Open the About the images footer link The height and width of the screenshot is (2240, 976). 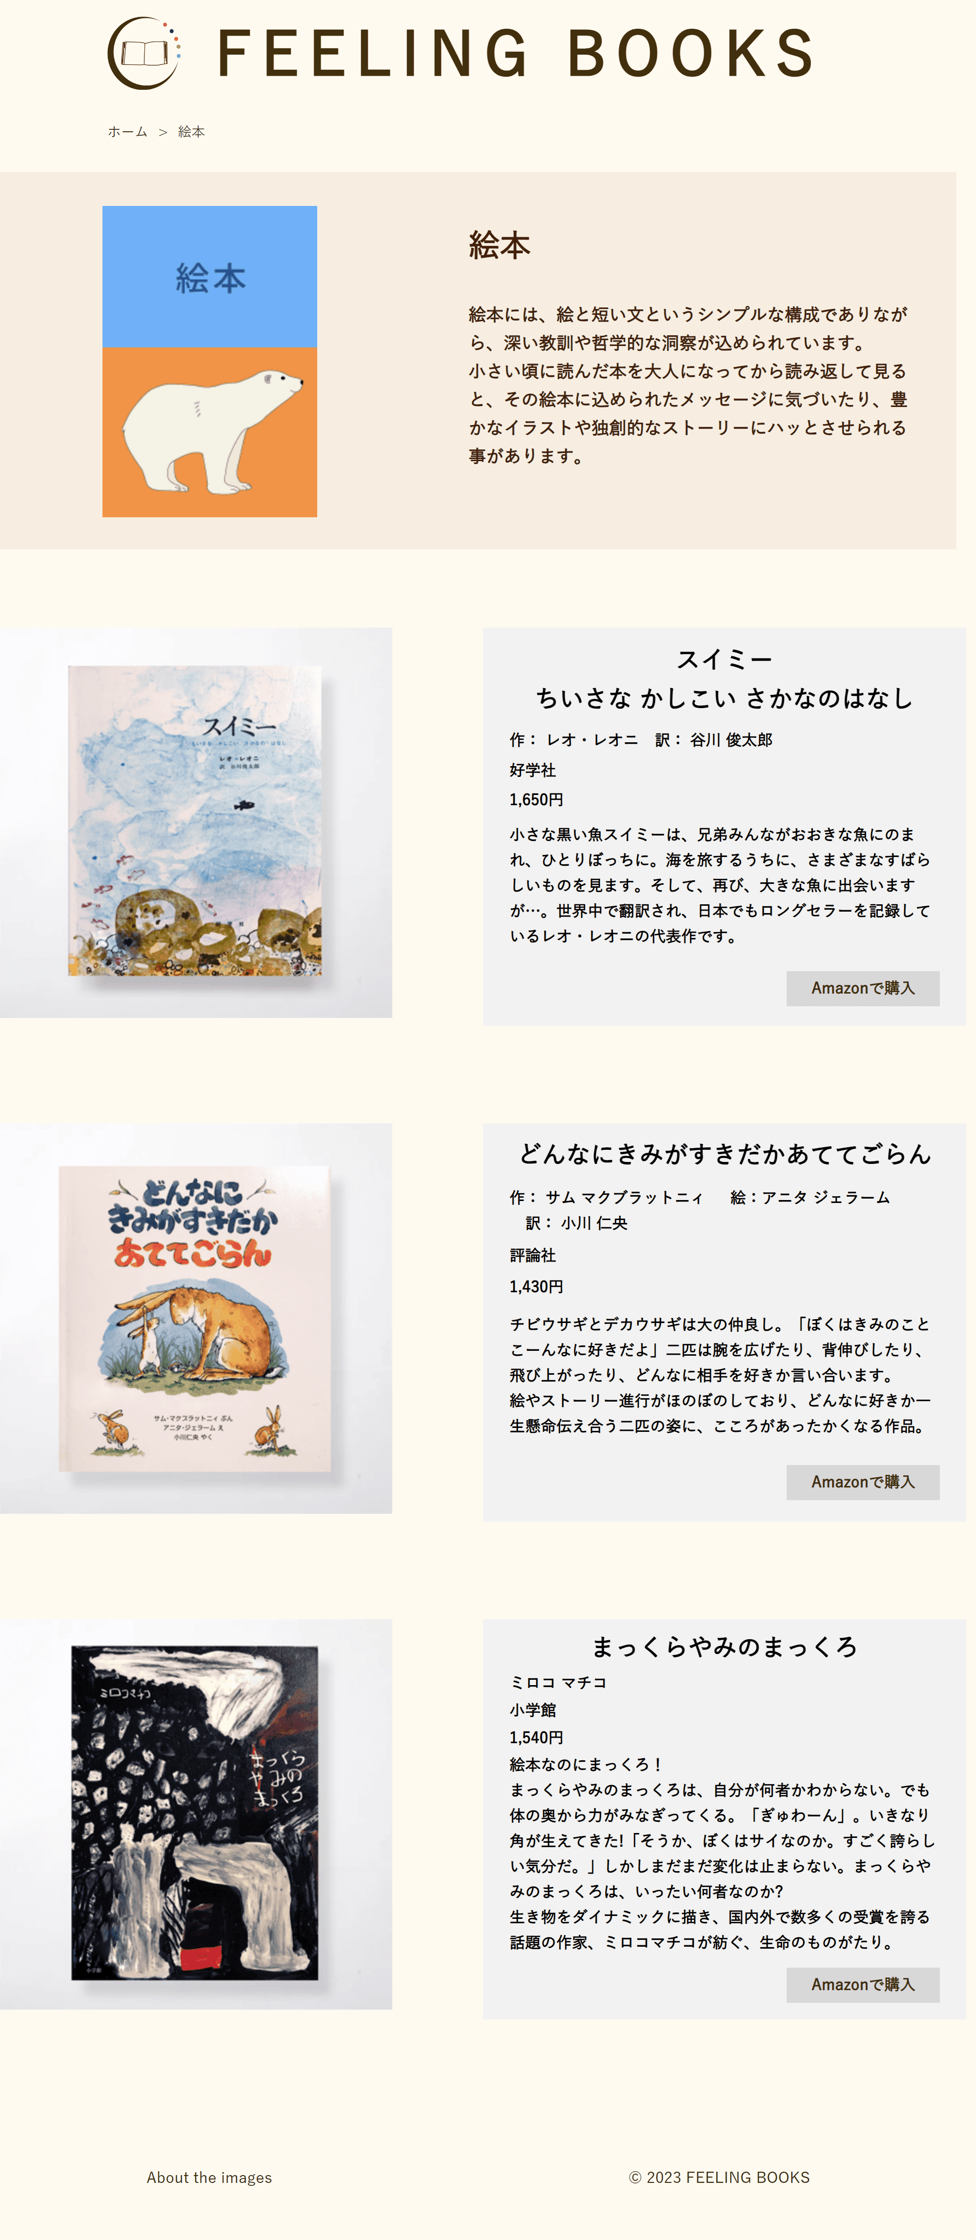pyautogui.click(x=209, y=2178)
